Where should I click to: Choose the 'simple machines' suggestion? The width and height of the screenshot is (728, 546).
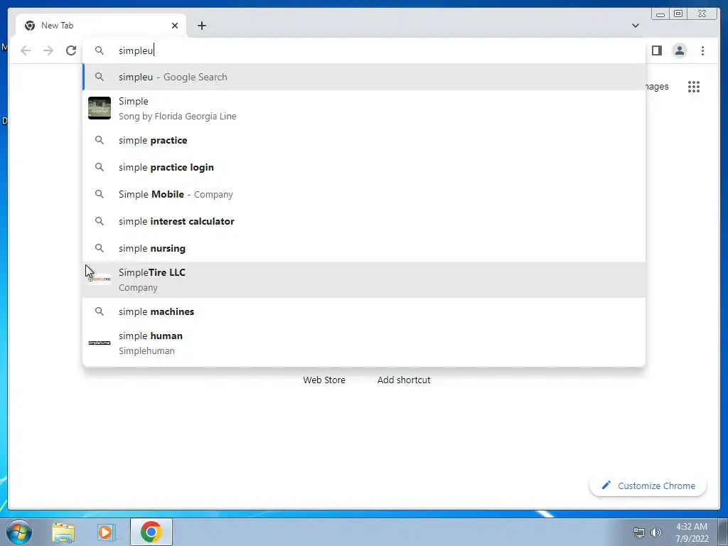point(364,311)
